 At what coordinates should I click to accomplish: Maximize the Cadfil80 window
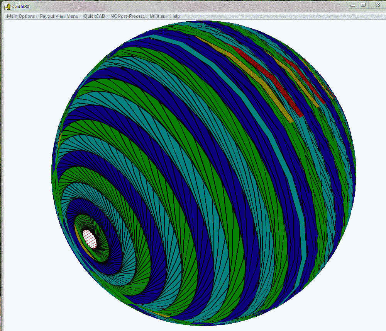[x=363, y=5]
